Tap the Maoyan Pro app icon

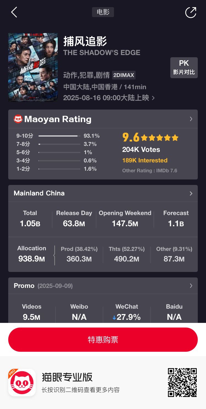click(22, 383)
